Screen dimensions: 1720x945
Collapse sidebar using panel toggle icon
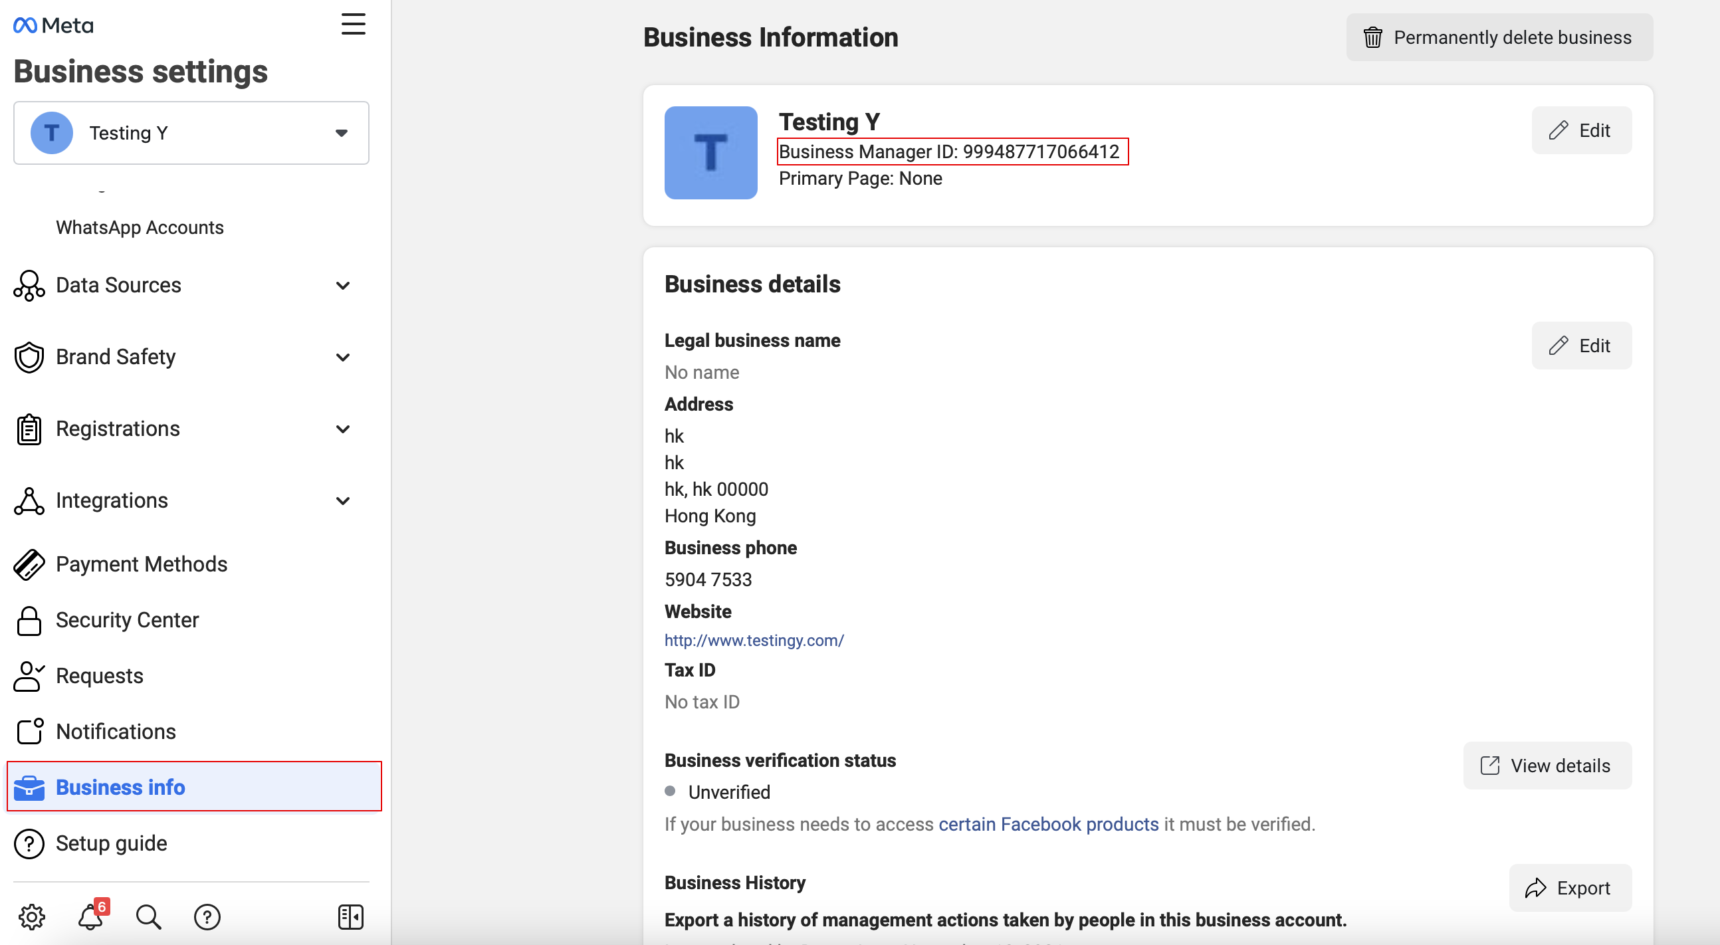(350, 917)
